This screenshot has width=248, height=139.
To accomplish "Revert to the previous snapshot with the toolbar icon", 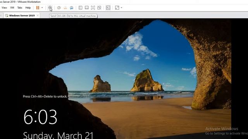I will (65, 8).
